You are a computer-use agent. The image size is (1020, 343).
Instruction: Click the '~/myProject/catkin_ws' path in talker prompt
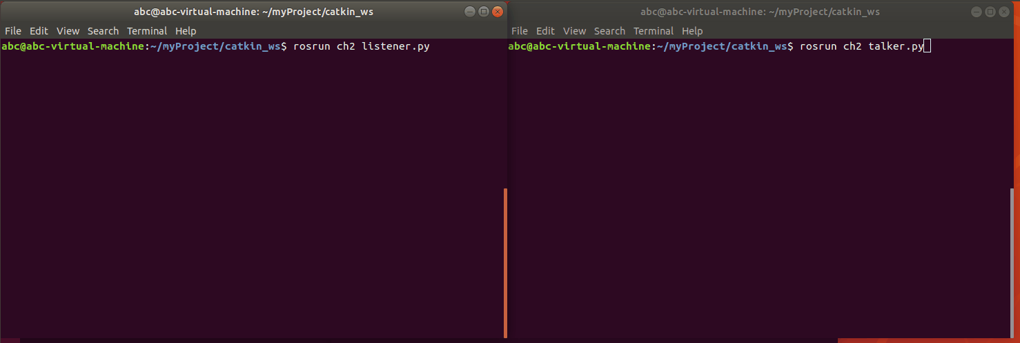click(722, 47)
